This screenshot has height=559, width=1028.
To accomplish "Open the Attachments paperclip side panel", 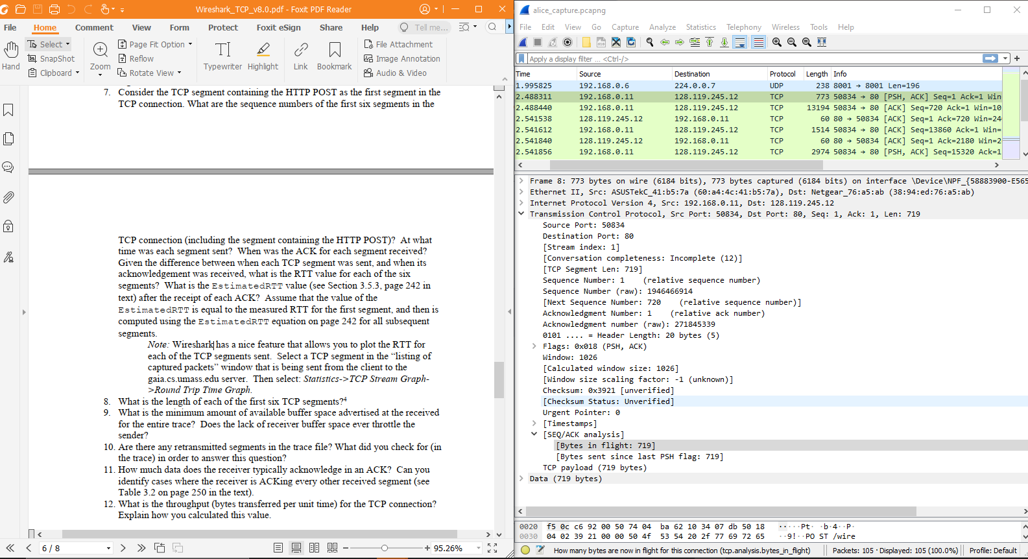I will point(8,197).
